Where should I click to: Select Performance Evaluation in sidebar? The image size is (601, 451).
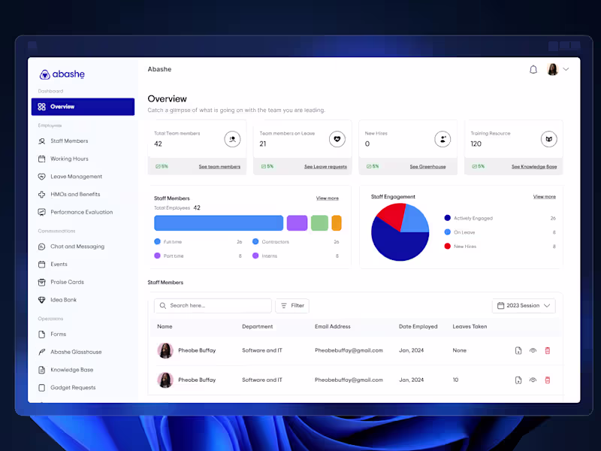tap(80, 211)
